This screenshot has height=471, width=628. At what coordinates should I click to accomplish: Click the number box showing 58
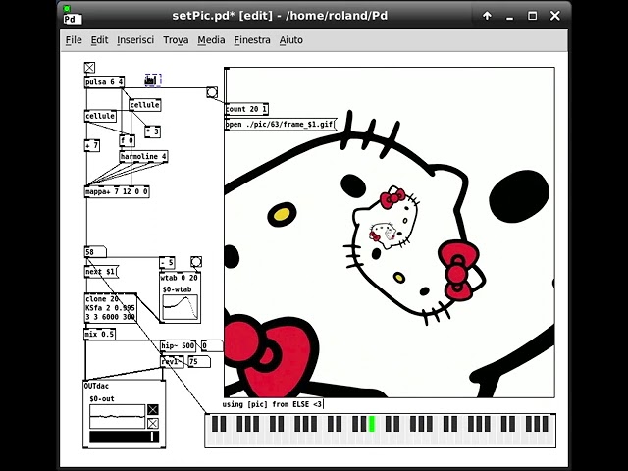coord(95,252)
